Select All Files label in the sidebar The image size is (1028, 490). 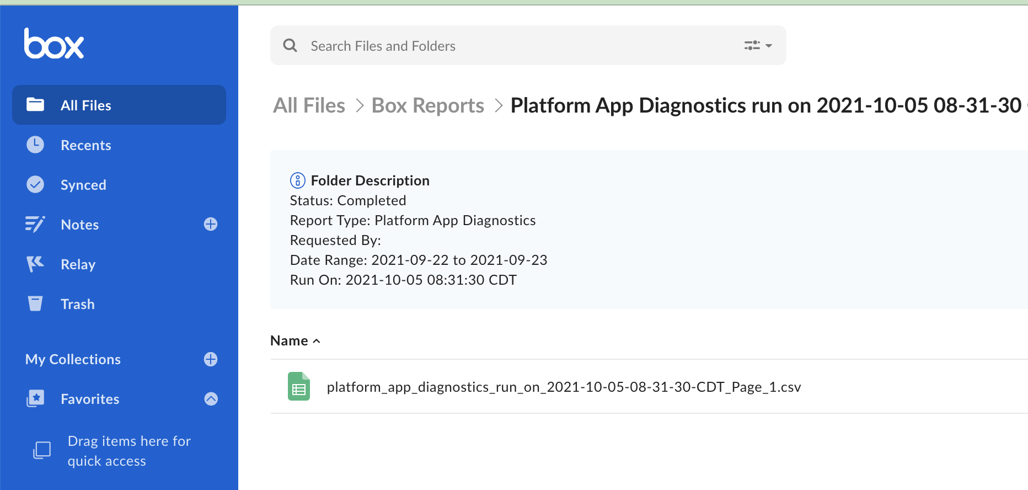[86, 105]
